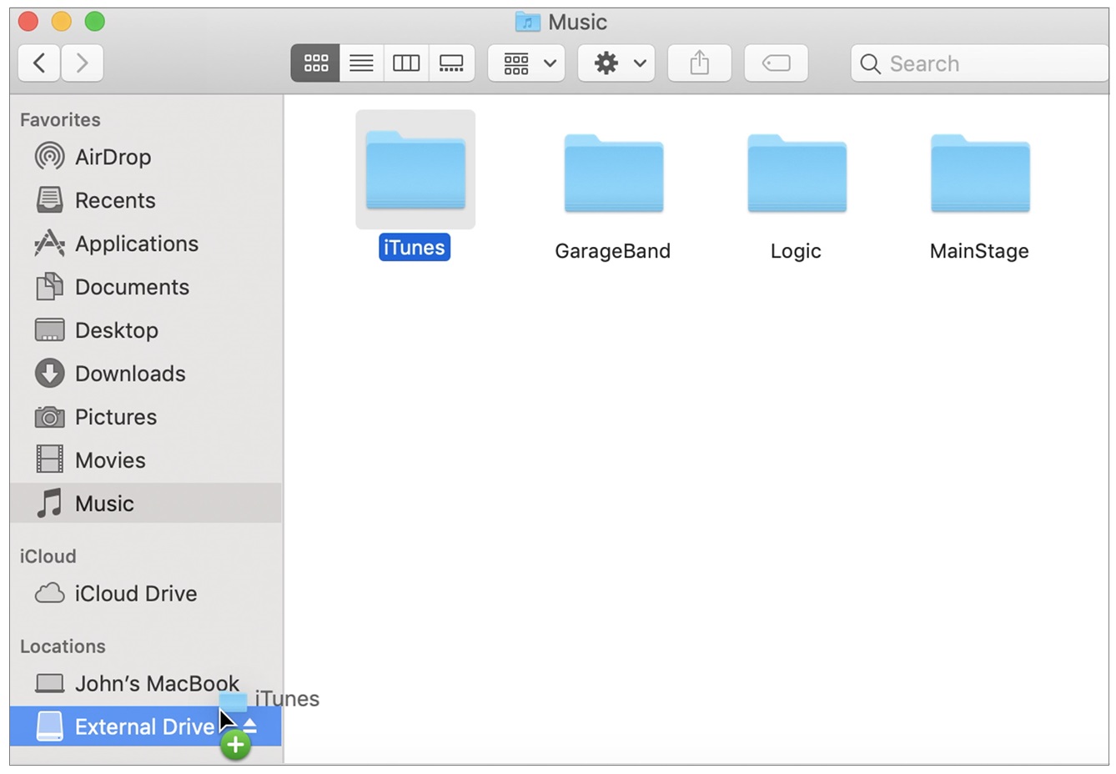This screenshot has width=1116, height=774.
Task: Click the iCloud Drive cloud icon
Action: pos(49,594)
